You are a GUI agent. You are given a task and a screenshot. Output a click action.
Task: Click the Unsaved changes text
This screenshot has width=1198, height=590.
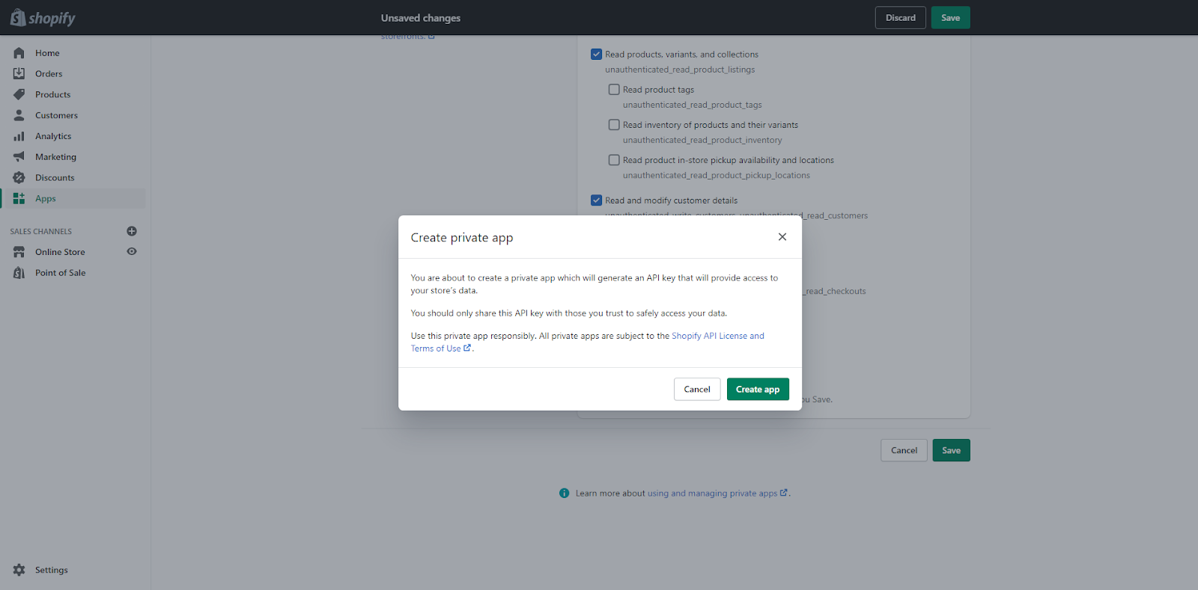coord(421,18)
